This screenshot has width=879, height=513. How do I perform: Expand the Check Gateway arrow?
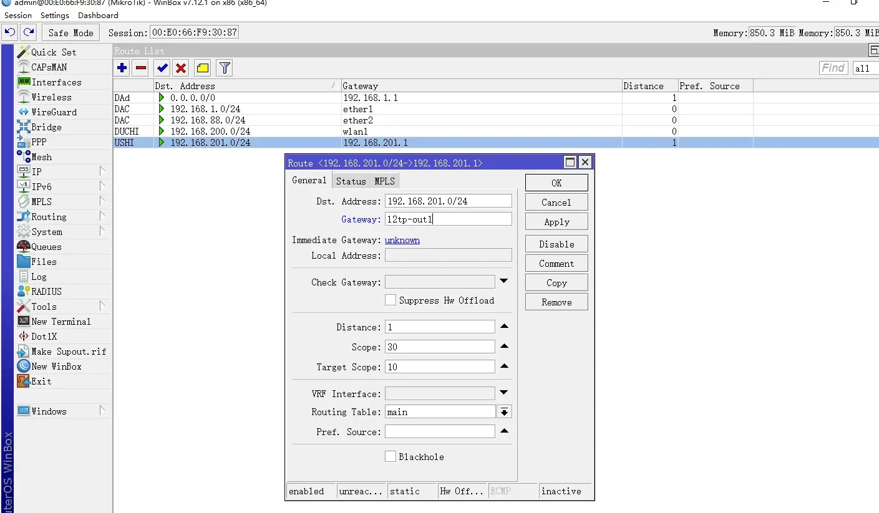(504, 282)
